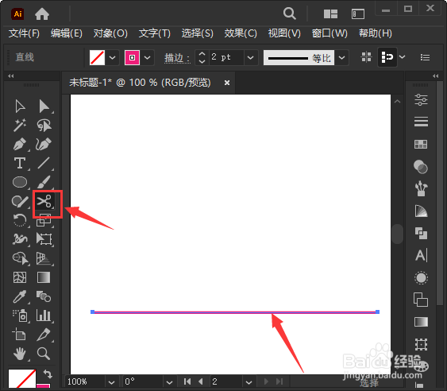The image size is (447, 391).
Task: Choose the Magic Wand tool
Action: [x=20, y=125]
